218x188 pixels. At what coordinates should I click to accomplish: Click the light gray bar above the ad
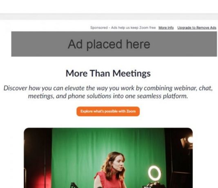(109, 17)
